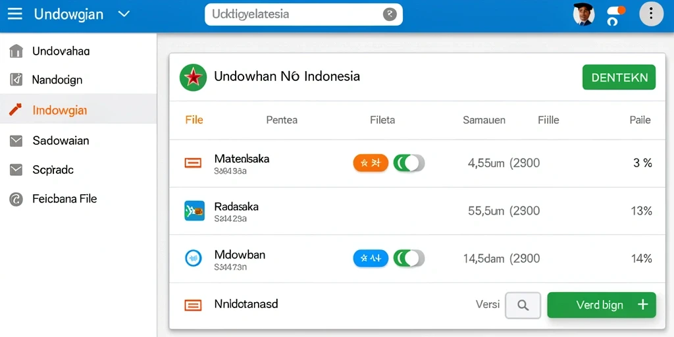Select the Fiille column header
Screen dimensions: 674x337
tap(548, 120)
